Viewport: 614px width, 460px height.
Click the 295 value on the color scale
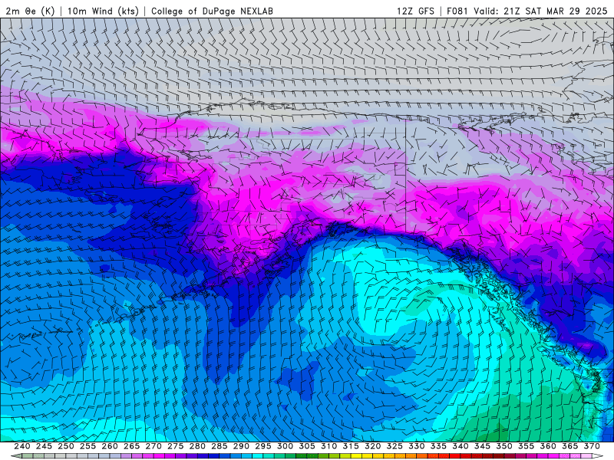pyautogui.click(x=263, y=446)
